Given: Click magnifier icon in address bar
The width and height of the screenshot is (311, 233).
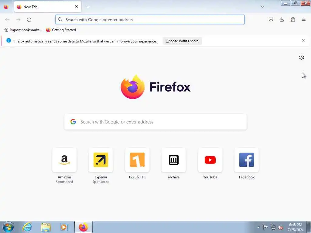Looking at the screenshot, I should click(x=60, y=19).
